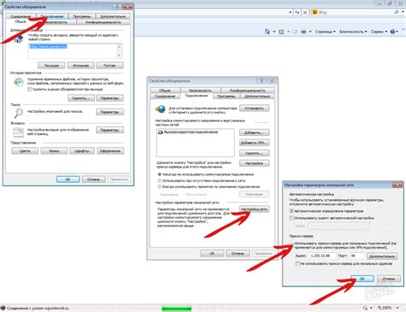
Task: Click the Print icon in the command bar
Action: (303, 32)
